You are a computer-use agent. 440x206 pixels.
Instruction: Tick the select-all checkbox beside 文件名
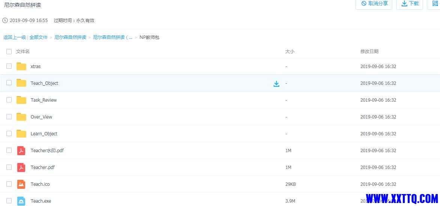click(9, 52)
